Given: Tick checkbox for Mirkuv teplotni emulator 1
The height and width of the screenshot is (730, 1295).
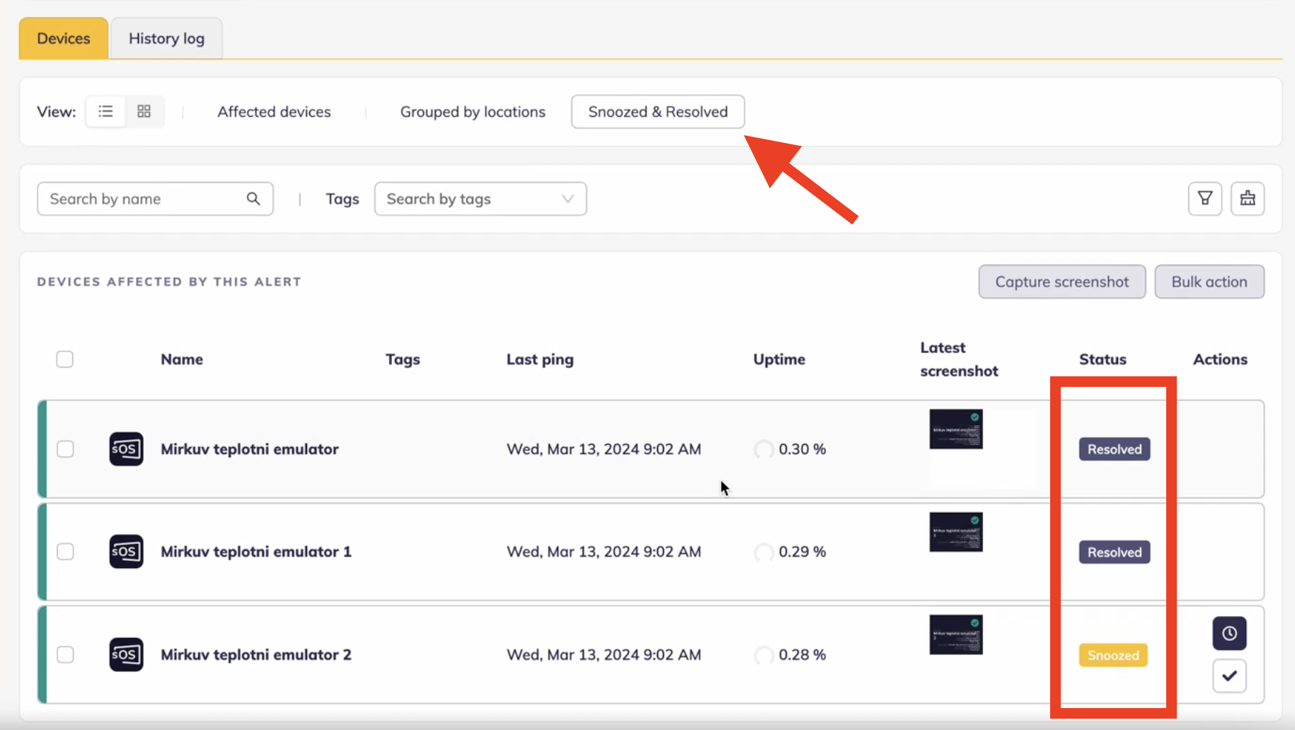Looking at the screenshot, I should [65, 552].
